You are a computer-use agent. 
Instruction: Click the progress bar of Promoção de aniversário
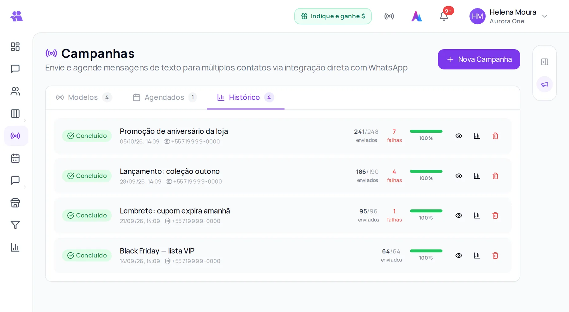tap(426, 131)
